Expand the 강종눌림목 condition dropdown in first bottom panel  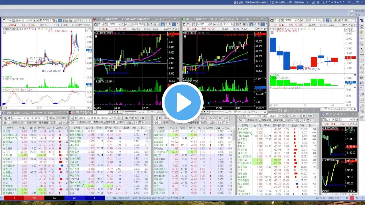46,118
